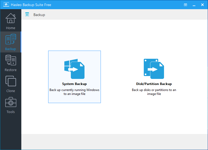Open the Home section icon
Screen dimensions: 208x150
tap(11, 18)
